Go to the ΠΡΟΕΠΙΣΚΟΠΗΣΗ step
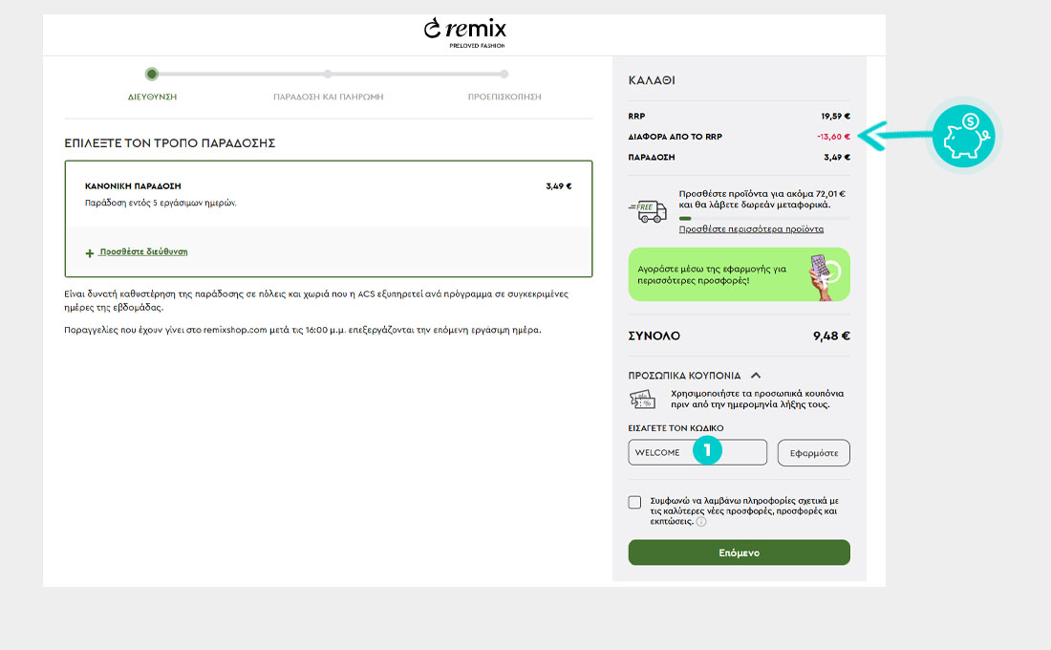The width and height of the screenshot is (1051, 650). tap(504, 85)
